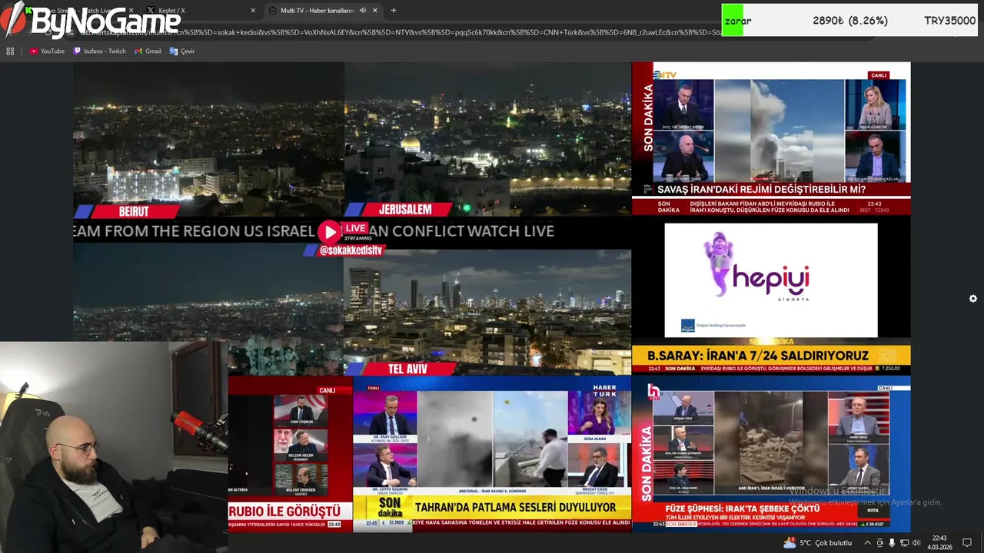The image size is (984, 553).
Task: Select the NTV news stream panel
Action: coord(771,138)
